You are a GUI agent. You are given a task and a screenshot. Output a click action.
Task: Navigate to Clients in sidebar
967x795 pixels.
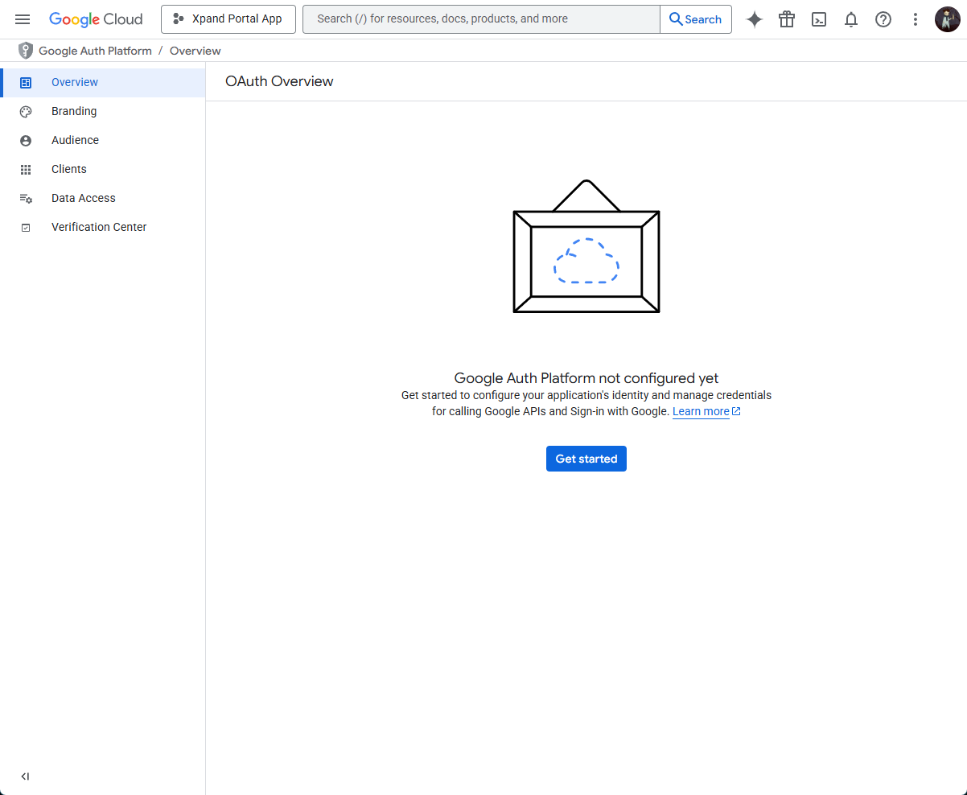pos(69,169)
